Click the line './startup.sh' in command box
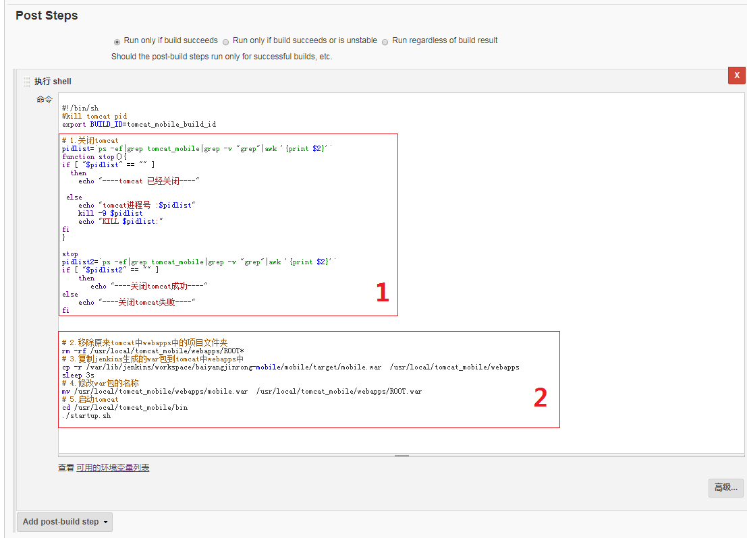This screenshot has height=538, width=747. (x=86, y=416)
